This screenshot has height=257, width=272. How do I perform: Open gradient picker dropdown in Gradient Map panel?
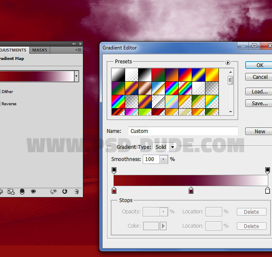click(x=76, y=76)
